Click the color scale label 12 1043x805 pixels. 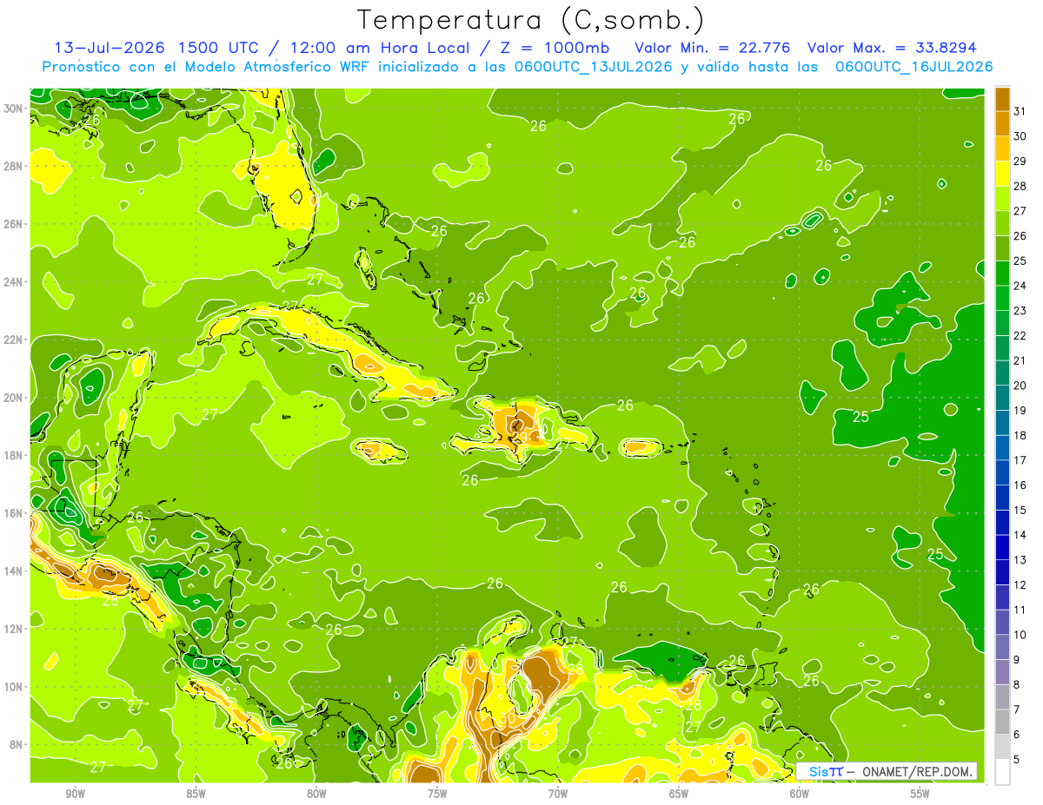click(1020, 584)
